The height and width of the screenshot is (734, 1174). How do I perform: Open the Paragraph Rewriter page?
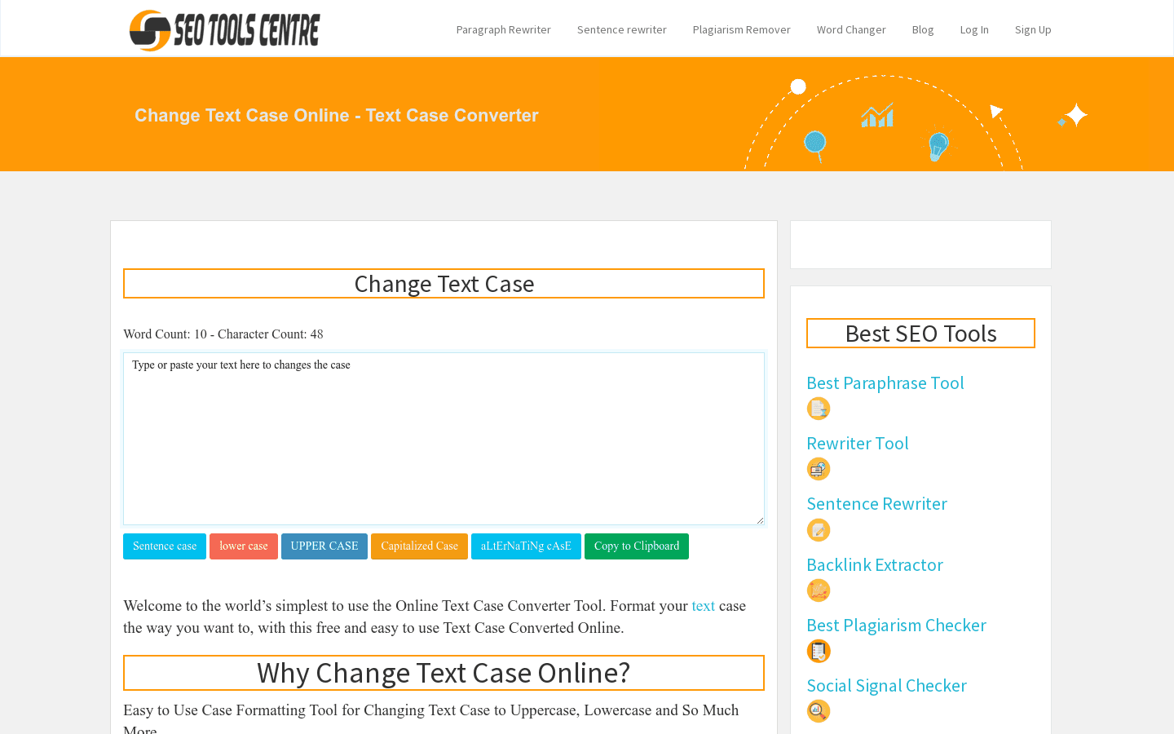point(503,29)
